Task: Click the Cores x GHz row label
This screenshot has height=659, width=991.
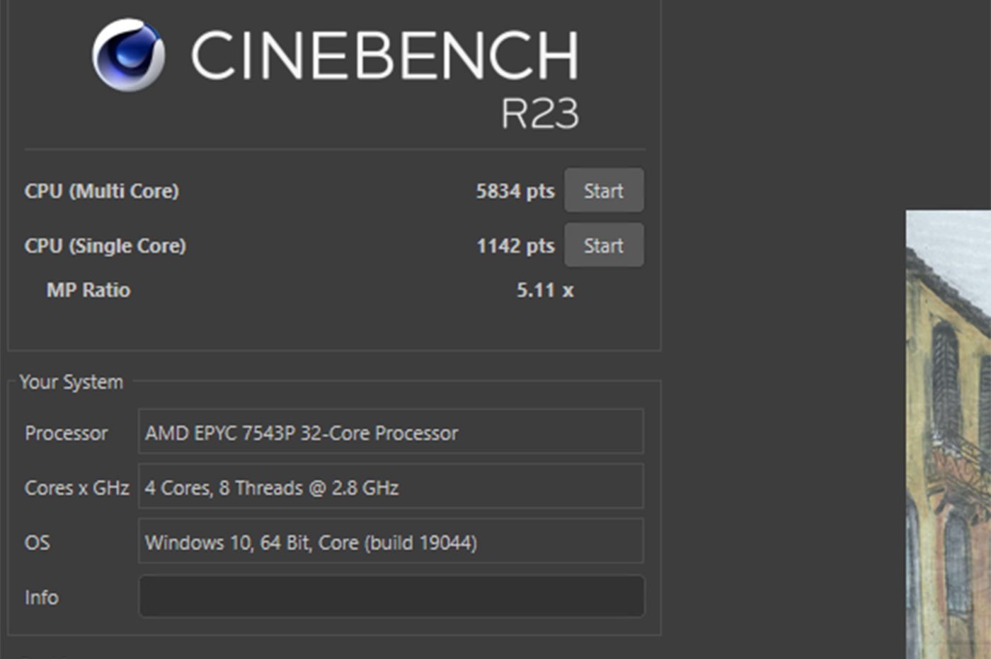Action: click(76, 488)
